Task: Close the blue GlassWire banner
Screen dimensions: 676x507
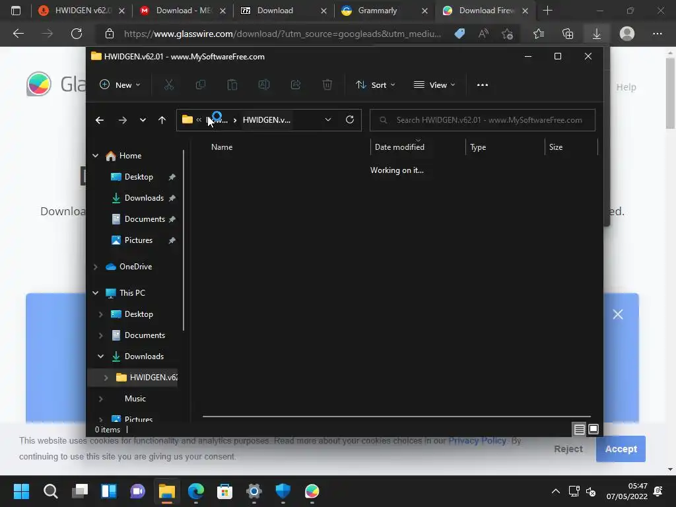Action: (x=618, y=314)
